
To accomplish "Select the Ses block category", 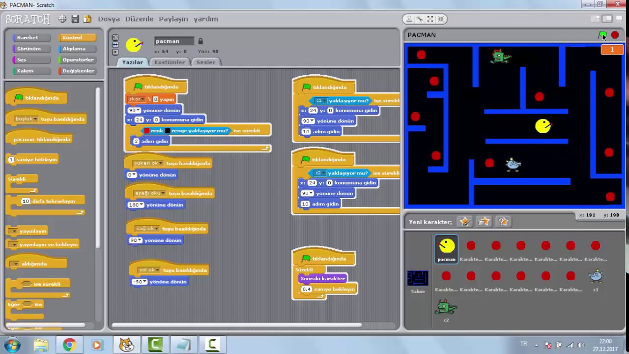I will [x=31, y=59].
